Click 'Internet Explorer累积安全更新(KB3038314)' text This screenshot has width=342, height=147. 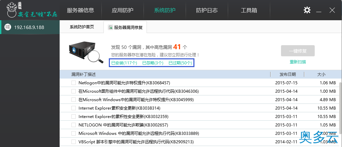pos(119,108)
